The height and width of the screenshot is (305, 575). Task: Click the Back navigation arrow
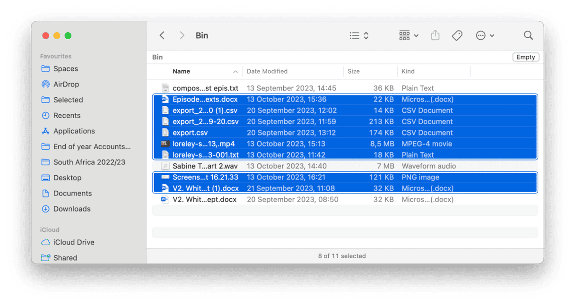tap(162, 35)
